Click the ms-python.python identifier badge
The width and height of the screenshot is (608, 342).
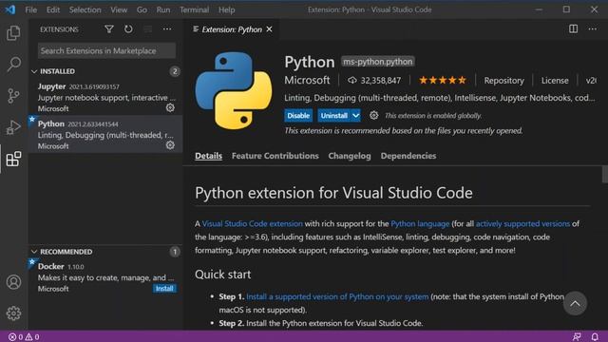(378, 61)
